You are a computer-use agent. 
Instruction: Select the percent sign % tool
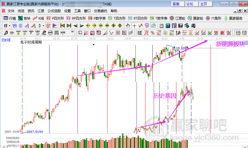153,33
